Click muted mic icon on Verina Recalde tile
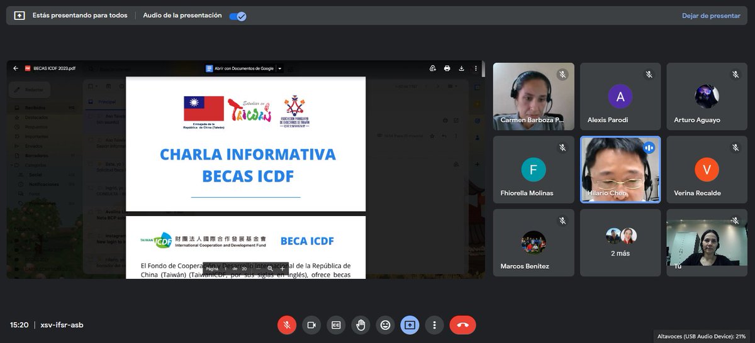 click(x=735, y=148)
